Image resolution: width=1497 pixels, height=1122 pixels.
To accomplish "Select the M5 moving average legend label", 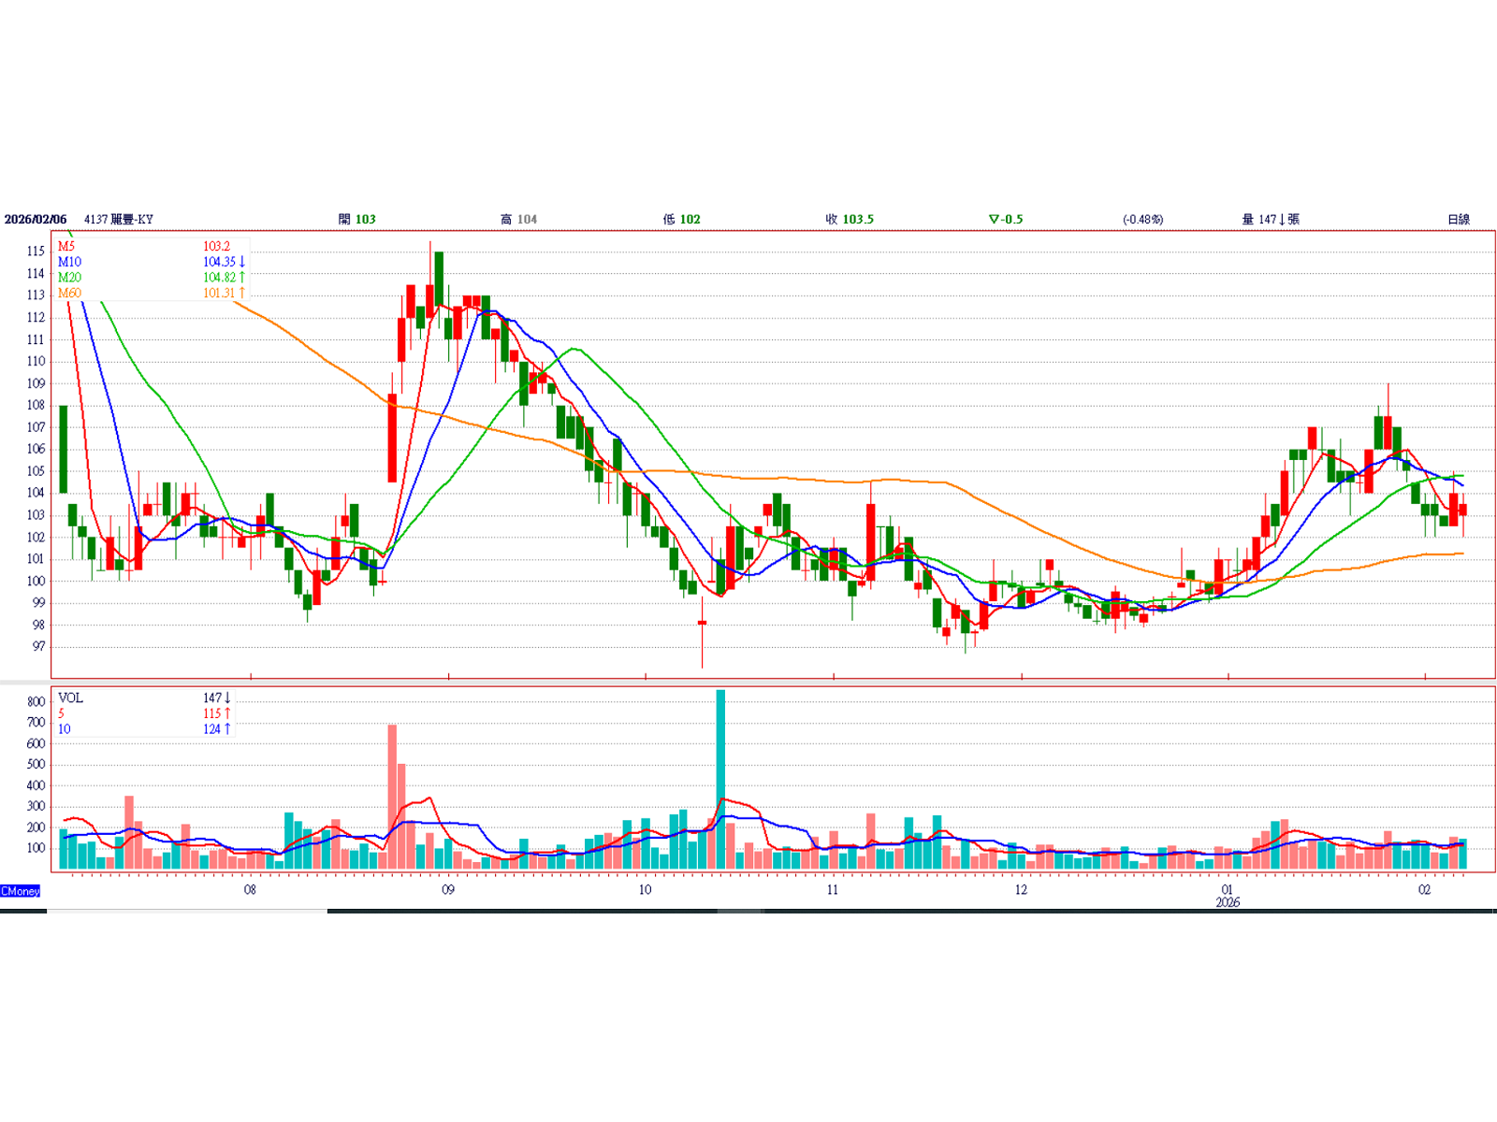I will pos(66,247).
